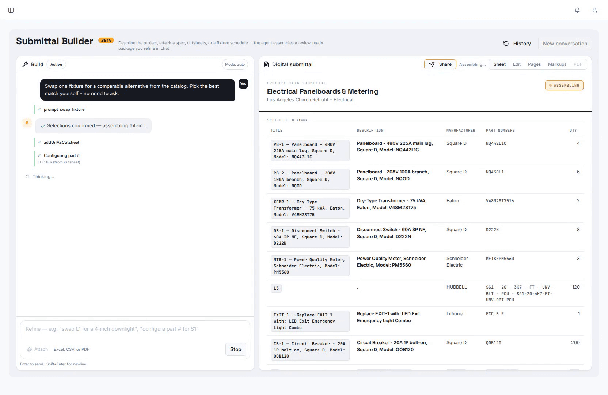Viewport: 608px width, 395px height.
Task: Click the History clock icon
Action: (x=506, y=44)
